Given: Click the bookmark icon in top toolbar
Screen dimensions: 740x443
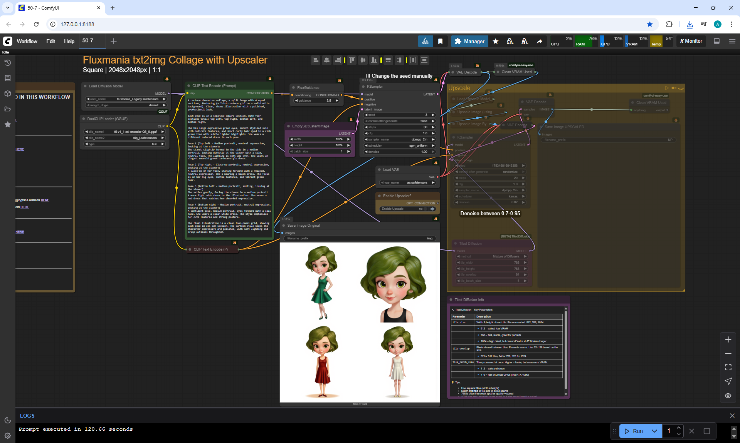Looking at the screenshot, I should click(x=440, y=41).
